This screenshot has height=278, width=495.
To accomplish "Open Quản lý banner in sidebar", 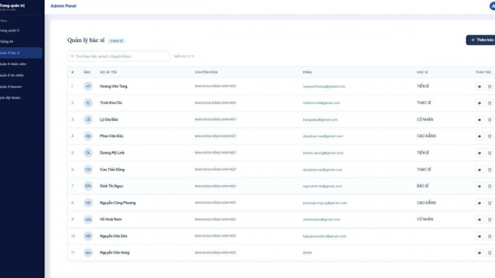I will coord(20,86).
